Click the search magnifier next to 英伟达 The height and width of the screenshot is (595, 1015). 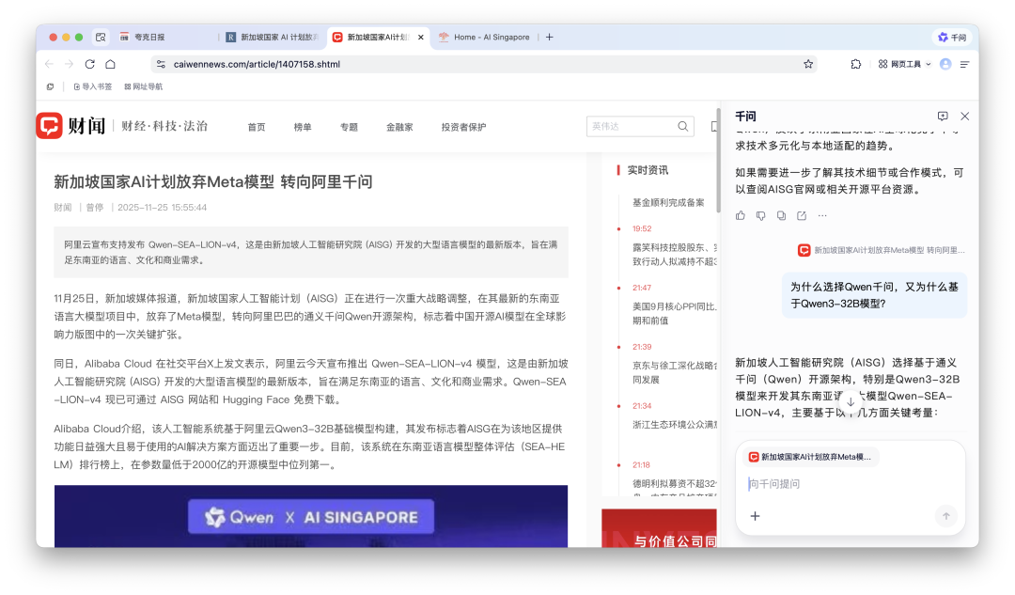(683, 125)
